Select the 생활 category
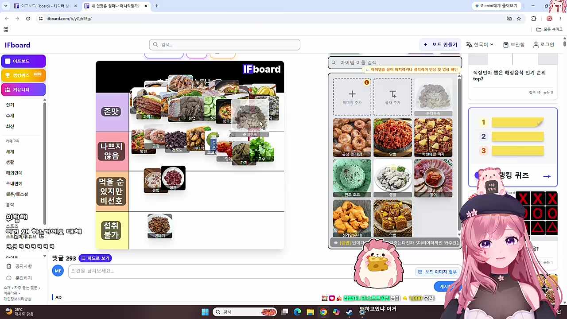Image resolution: width=567 pixels, height=319 pixels. pyautogui.click(x=10, y=162)
